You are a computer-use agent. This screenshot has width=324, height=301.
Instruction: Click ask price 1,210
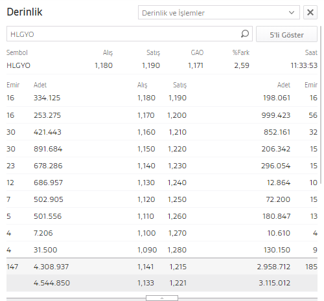178,132
